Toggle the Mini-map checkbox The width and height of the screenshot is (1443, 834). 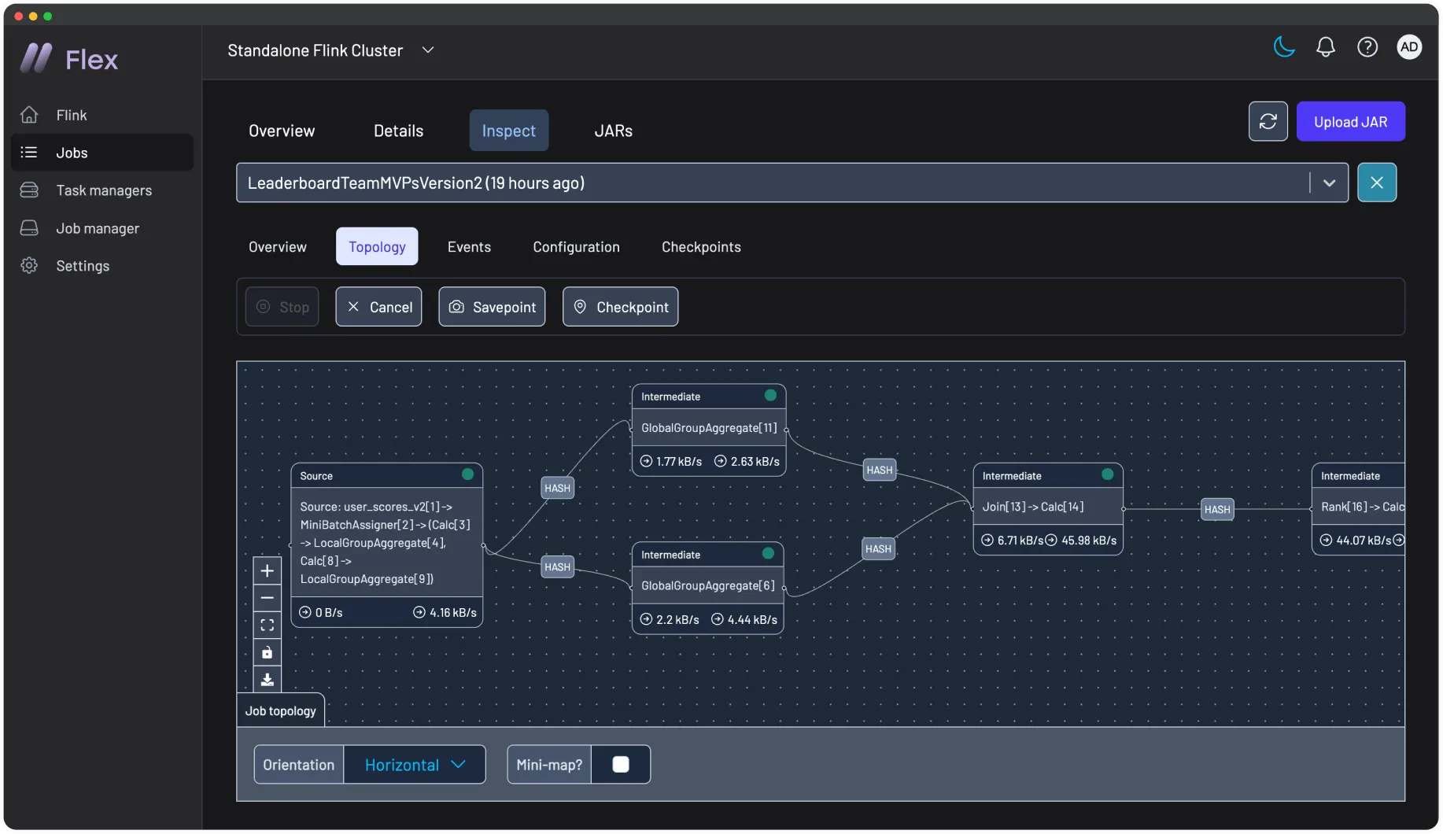click(x=621, y=764)
